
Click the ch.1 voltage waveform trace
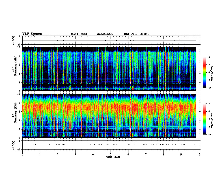click(109, 40)
